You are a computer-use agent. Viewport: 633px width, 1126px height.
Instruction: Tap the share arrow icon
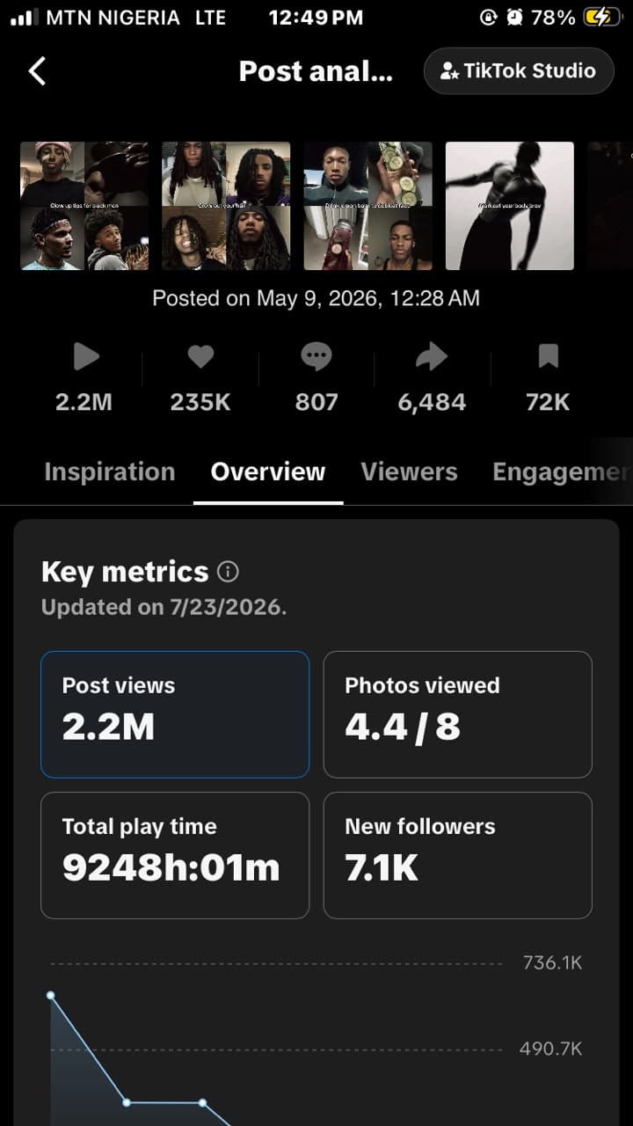(x=432, y=356)
